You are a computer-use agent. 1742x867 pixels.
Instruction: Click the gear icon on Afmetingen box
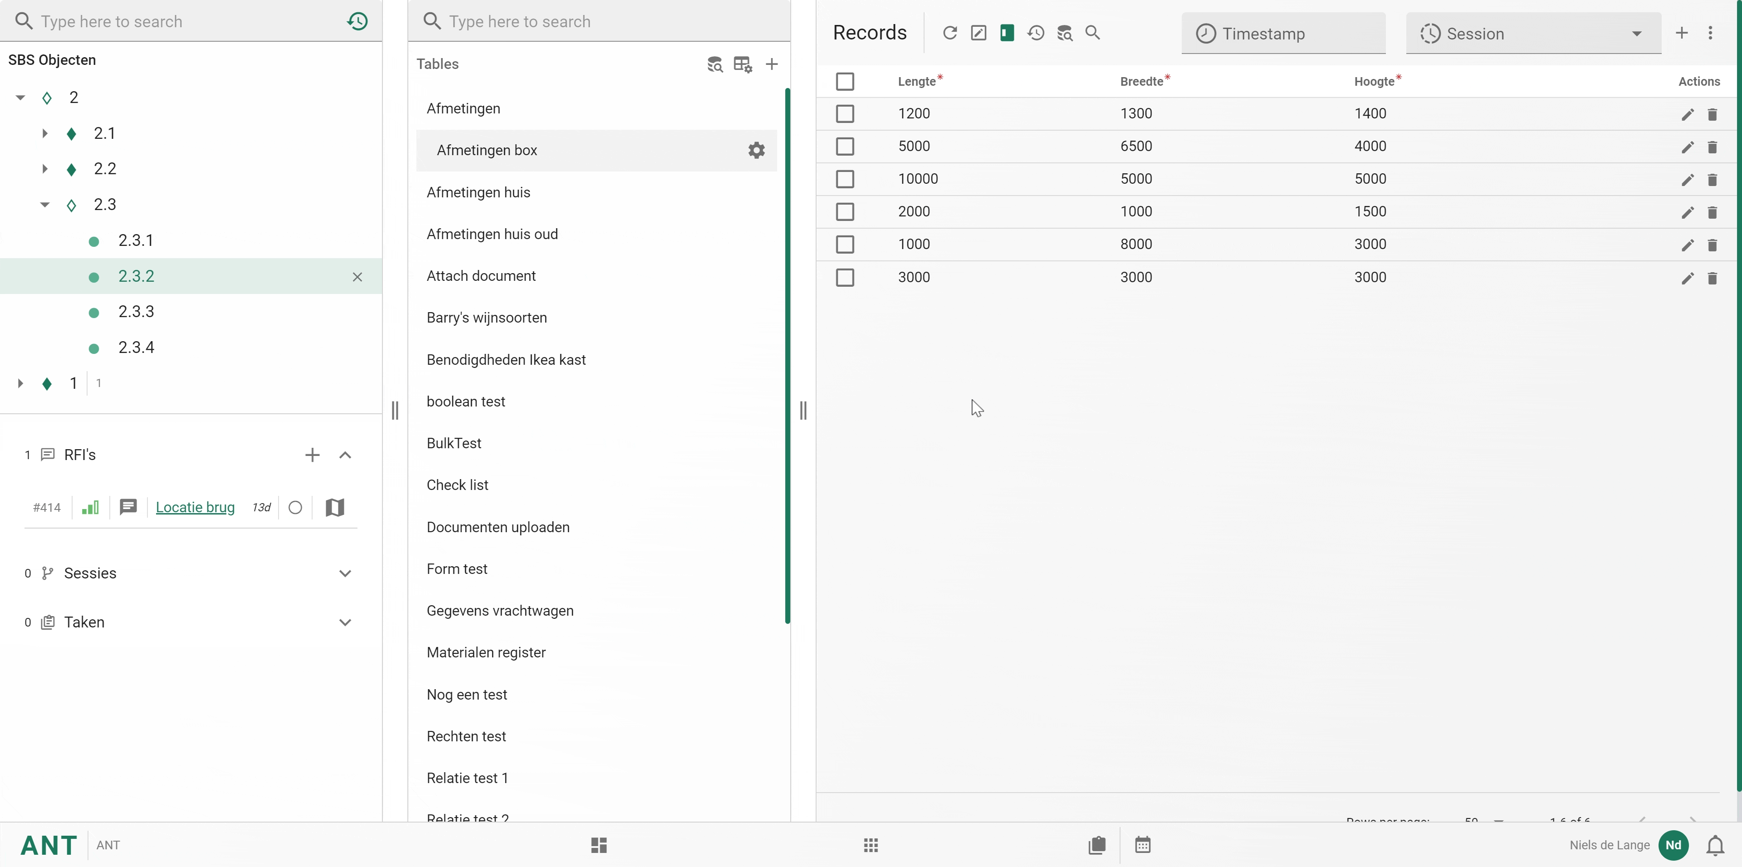click(x=756, y=150)
